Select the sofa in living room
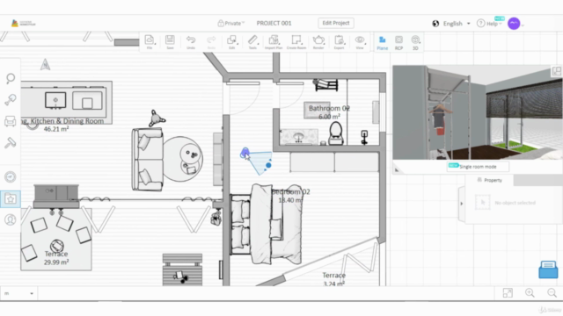This screenshot has height=316, width=563. 148,159
